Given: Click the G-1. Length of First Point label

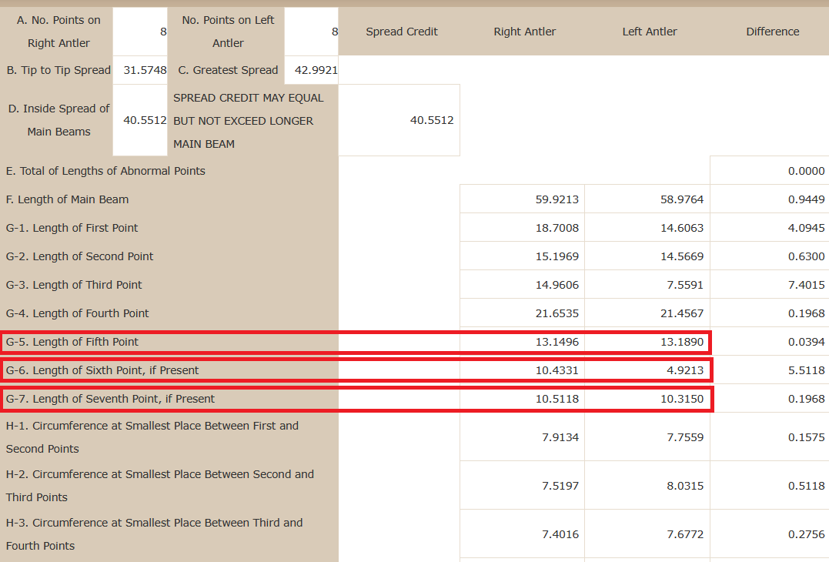Looking at the screenshot, I should [x=72, y=228].
